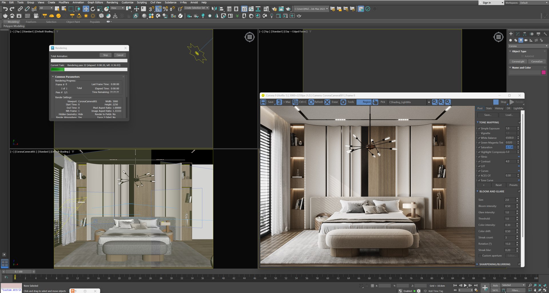Click the ViewCube in the top-left viewport
Viewport: 549px width, 293px height.
[250, 37]
